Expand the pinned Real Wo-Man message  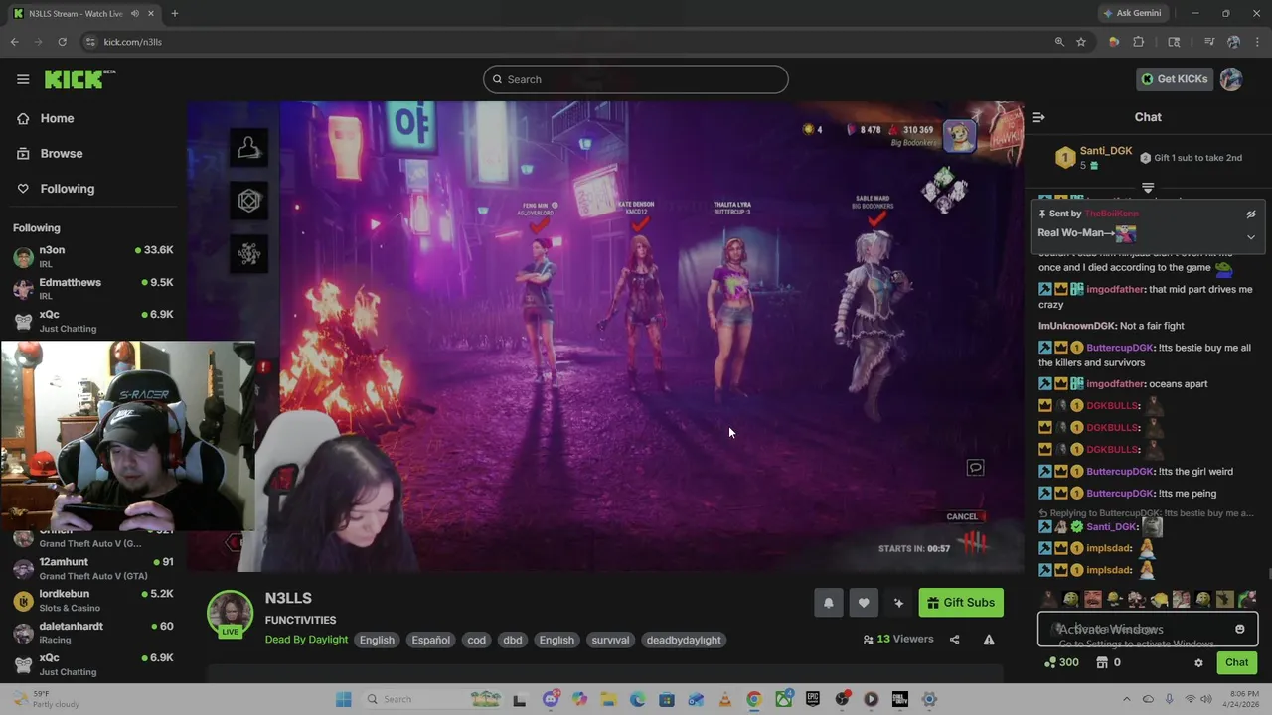point(1251,236)
